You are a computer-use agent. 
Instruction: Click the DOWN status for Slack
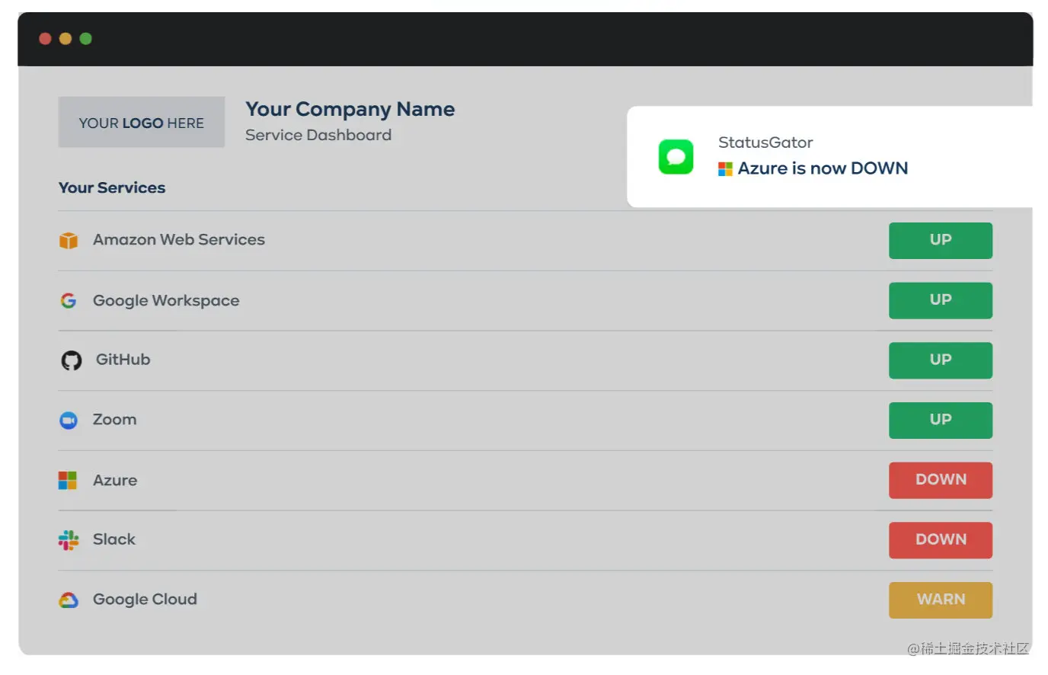[941, 540]
